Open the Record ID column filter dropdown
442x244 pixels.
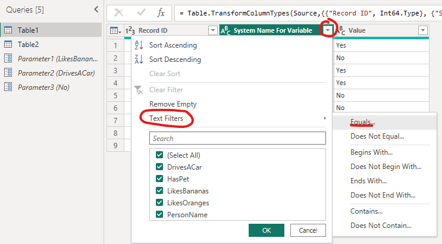coord(213,30)
